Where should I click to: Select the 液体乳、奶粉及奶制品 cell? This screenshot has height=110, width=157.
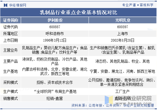(55, 61)
